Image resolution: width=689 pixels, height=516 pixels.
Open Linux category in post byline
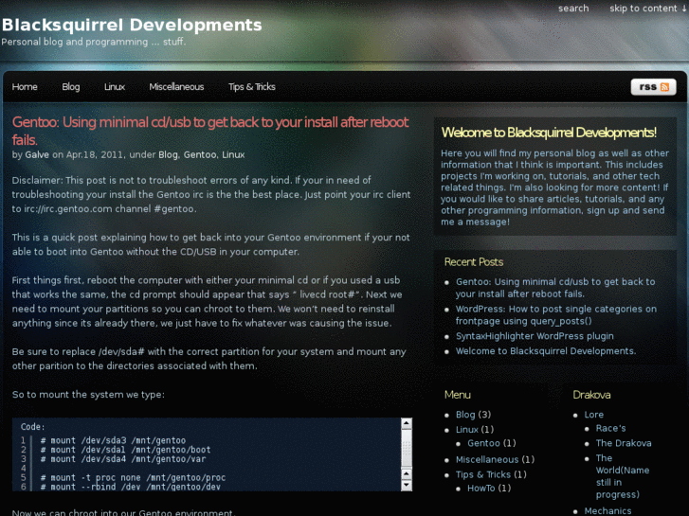(233, 154)
